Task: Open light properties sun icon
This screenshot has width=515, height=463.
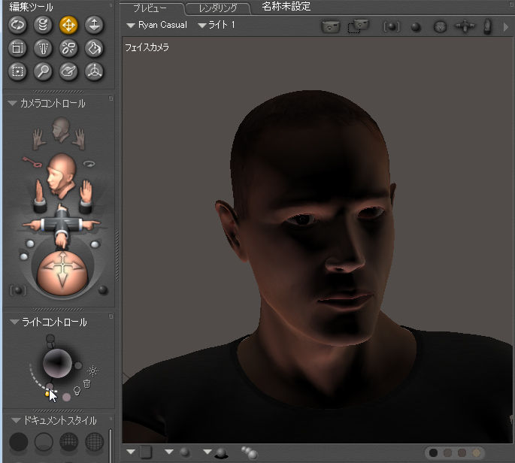Action: coord(92,370)
